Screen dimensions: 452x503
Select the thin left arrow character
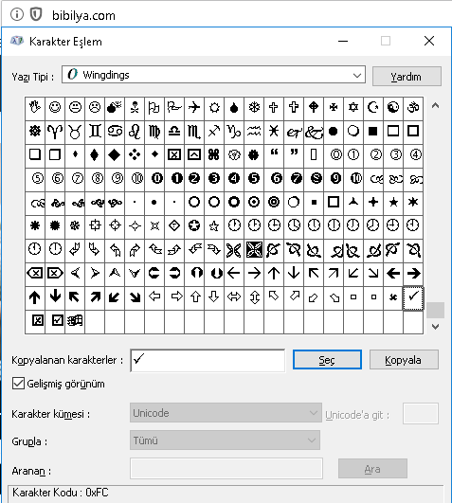(234, 274)
